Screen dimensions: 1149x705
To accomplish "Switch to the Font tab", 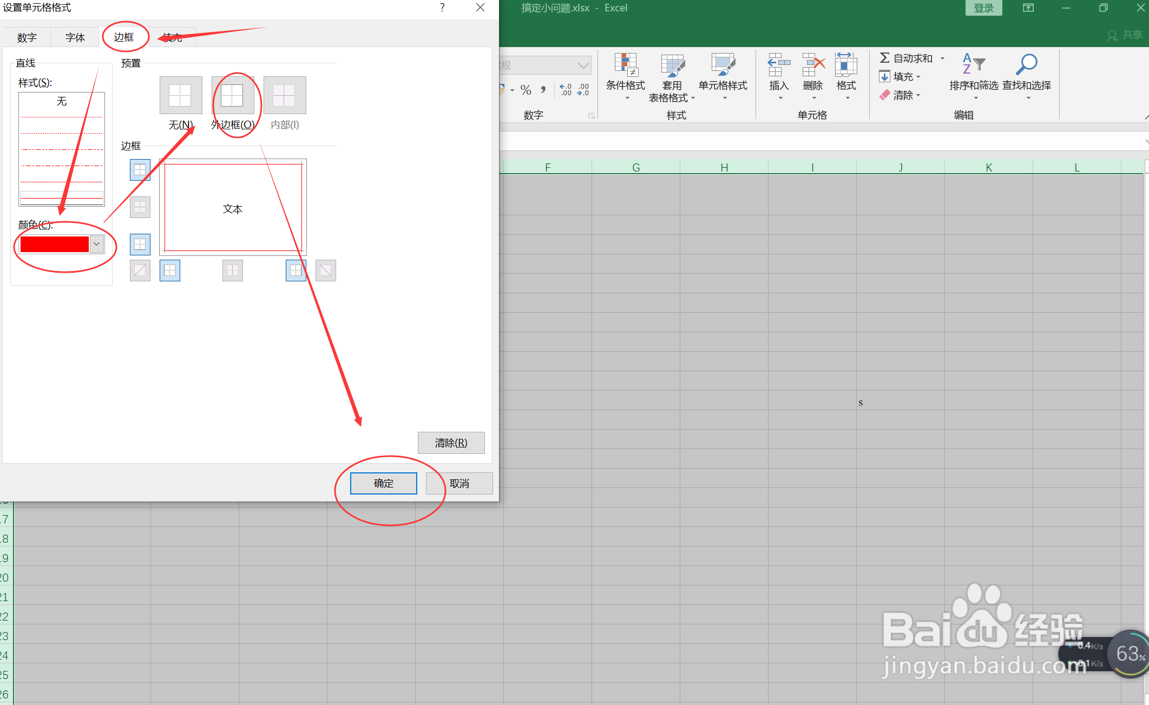I will pyautogui.click(x=75, y=37).
